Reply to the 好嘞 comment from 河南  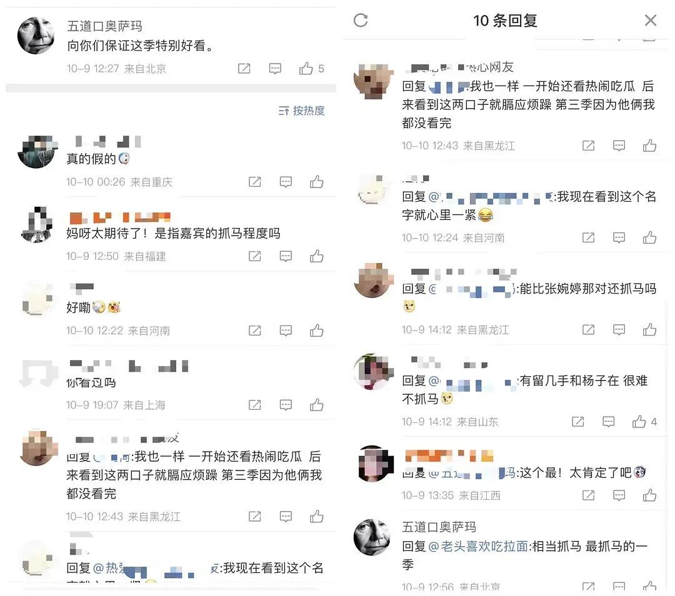tap(286, 330)
